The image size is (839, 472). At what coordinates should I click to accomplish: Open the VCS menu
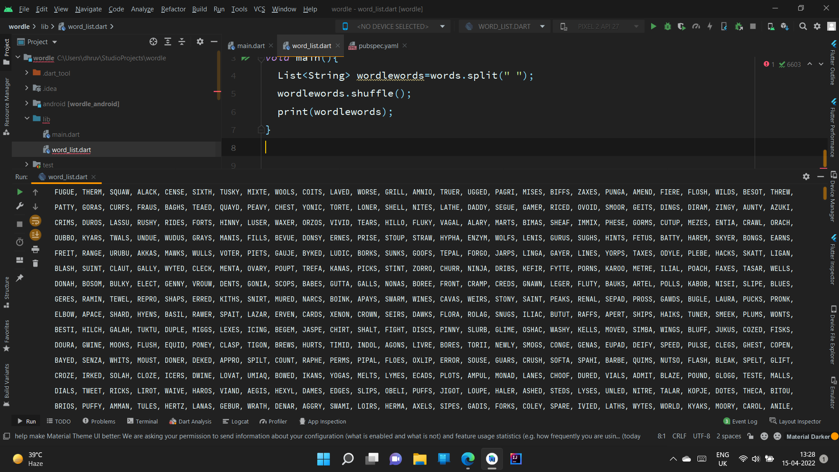pos(259,9)
